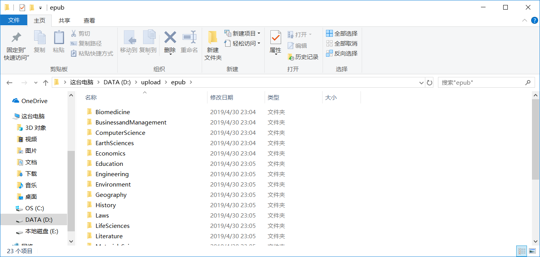Screen dimensions: 540x257
Task: Open the 文件 (File) menu
Action: pos(14,20)
